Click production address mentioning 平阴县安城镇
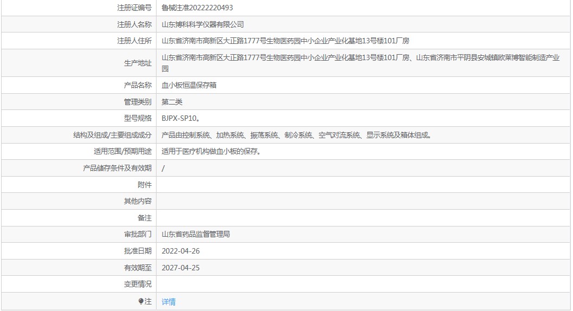573x311 pixels. point(361,63)
